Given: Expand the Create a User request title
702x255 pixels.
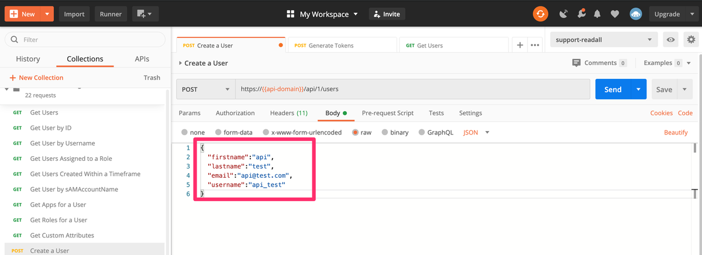Looking at the screenshot, I should tap(203, 63).
